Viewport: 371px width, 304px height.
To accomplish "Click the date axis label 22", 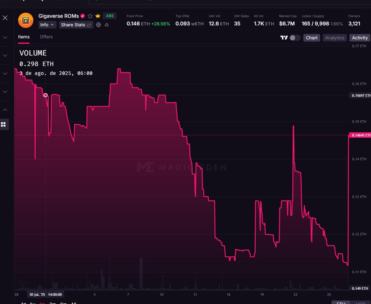I will click(x=295, y=294).
